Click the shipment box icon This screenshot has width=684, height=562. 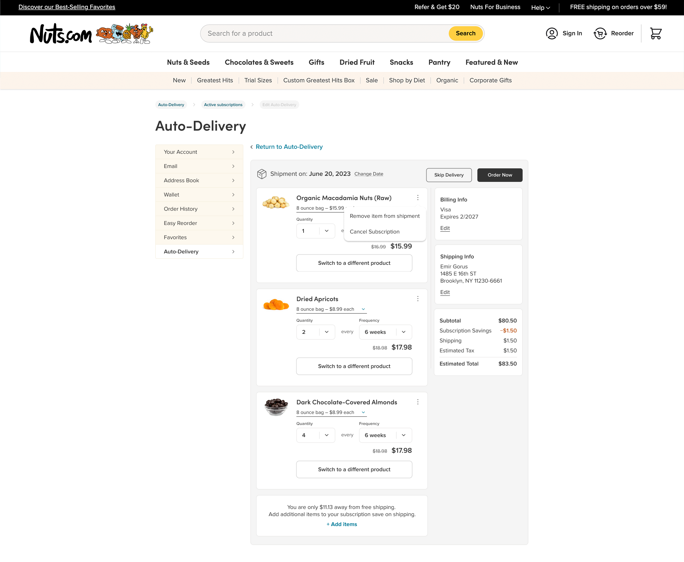coord(262,174)
